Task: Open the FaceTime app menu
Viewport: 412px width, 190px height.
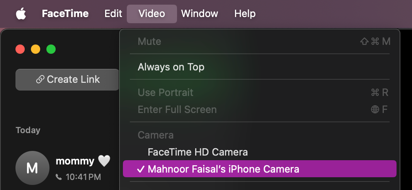Action: pyautogui.click(x=65, y=14)
